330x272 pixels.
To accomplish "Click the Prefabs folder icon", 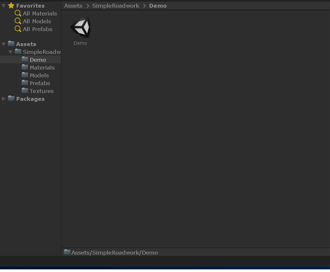I will coord(25,83).
